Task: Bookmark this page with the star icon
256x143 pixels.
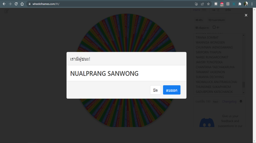Action: pos(208,4)
